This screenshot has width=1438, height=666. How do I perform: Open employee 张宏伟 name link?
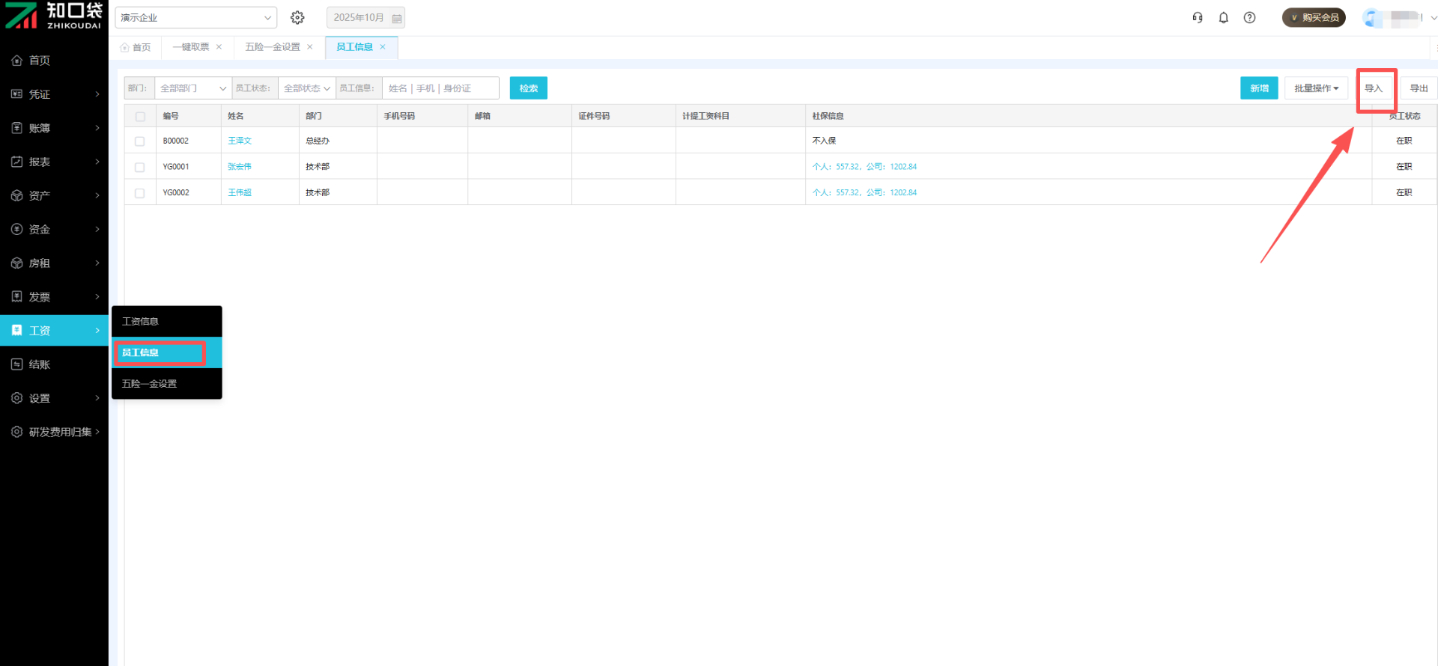tap(240, 167)
